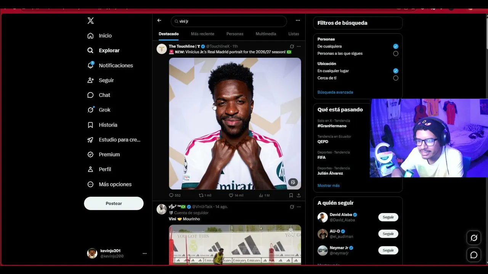Open Perfil in the sidebar
Viewport: 488px width, 274px height.
(x=99, y=169)
